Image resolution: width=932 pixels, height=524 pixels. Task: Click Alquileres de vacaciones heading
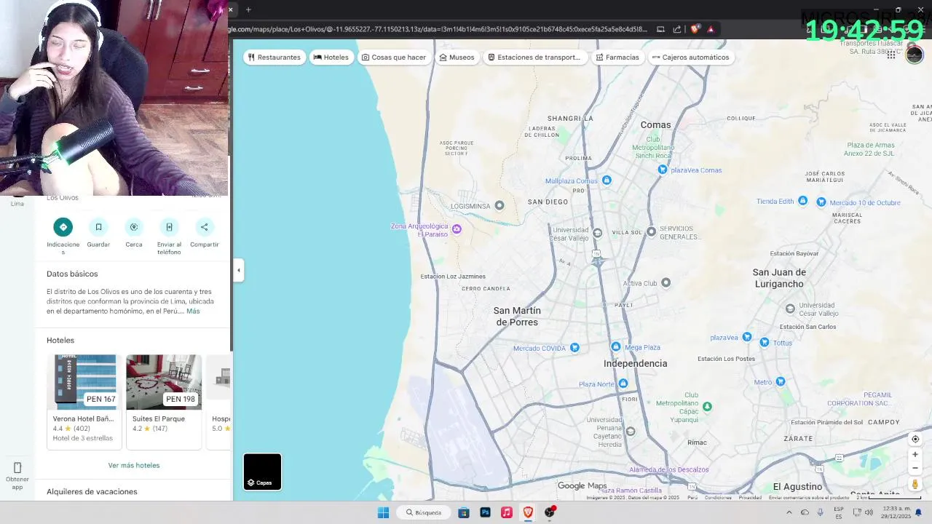92,491
